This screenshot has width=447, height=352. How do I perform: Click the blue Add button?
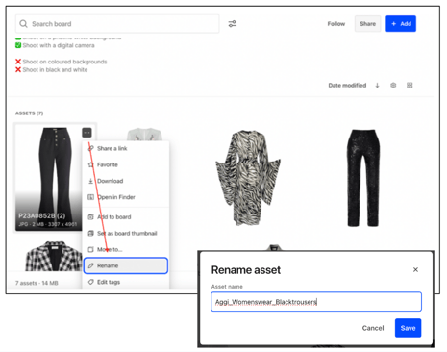click(401, 24)
